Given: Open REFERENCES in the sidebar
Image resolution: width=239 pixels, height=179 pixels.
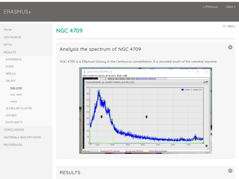Looking at the screenshot, I should (x=13, y=145).
